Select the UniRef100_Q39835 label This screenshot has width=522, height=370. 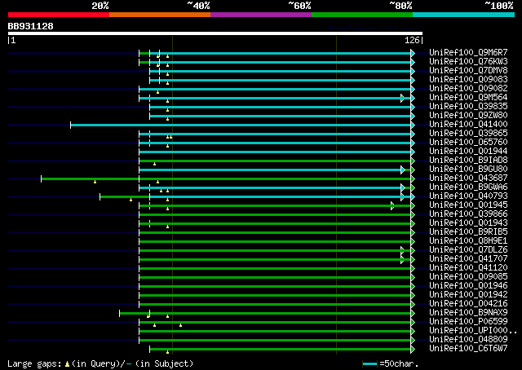[468, 107]
